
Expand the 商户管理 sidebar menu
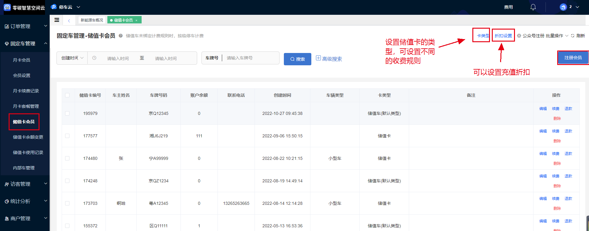(x=25, y=218)
